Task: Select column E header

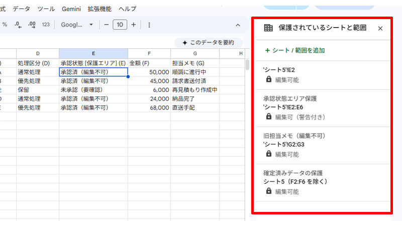Action: tap(93, 54)
